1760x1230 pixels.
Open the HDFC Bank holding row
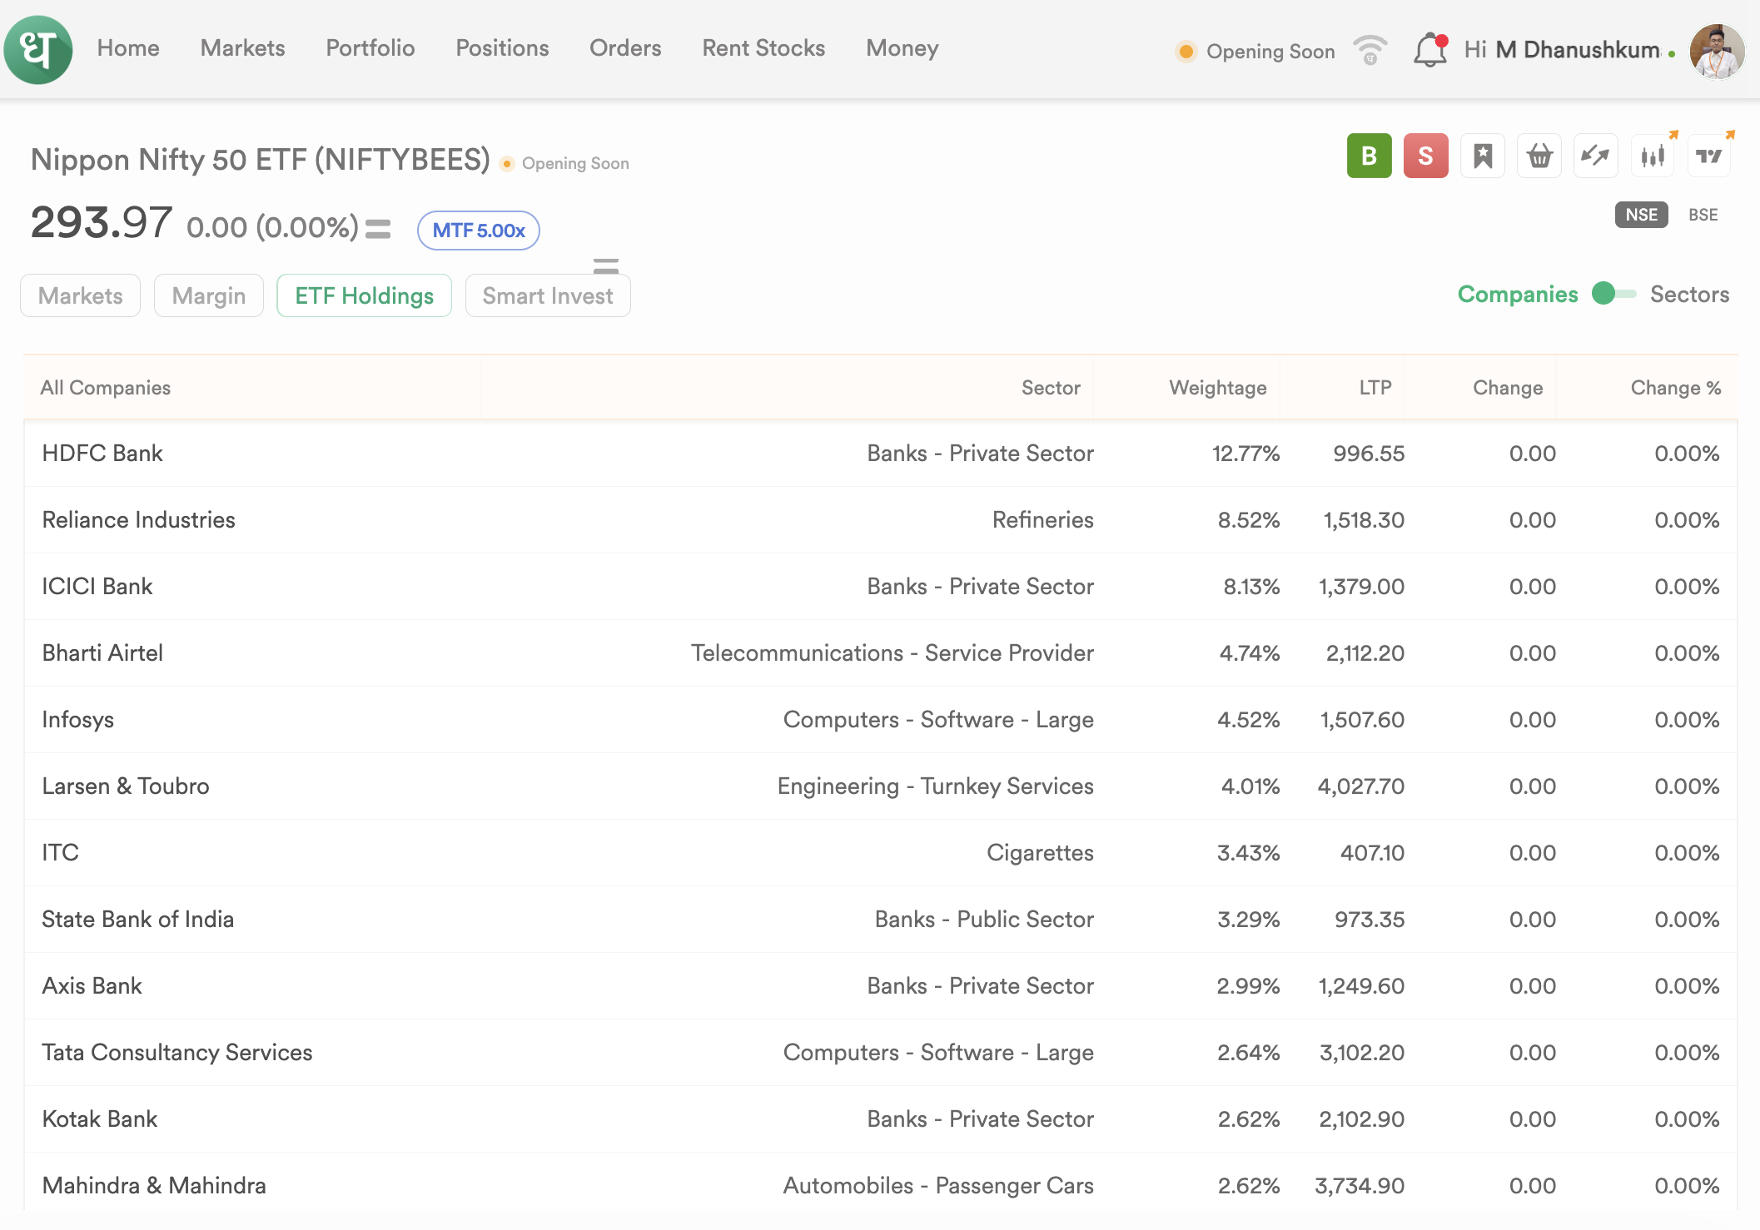tap(102, 454)
